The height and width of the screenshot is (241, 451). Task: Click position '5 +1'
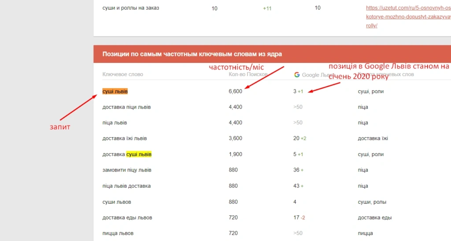pyautogui.click(x=298, y=154)
